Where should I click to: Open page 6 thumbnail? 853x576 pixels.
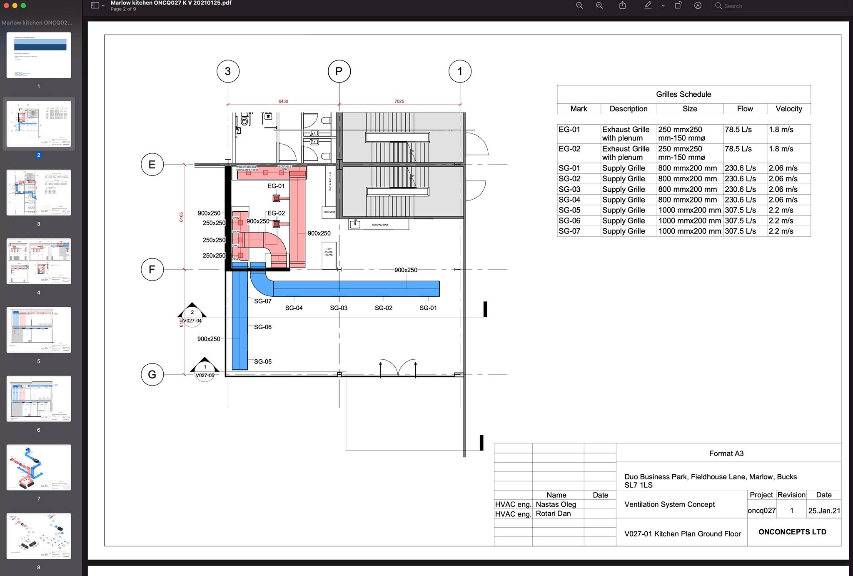(39, 399)
